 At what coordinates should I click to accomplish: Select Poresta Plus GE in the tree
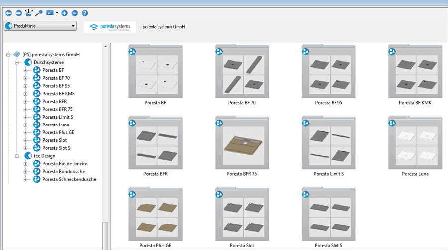tap(58, 132)
